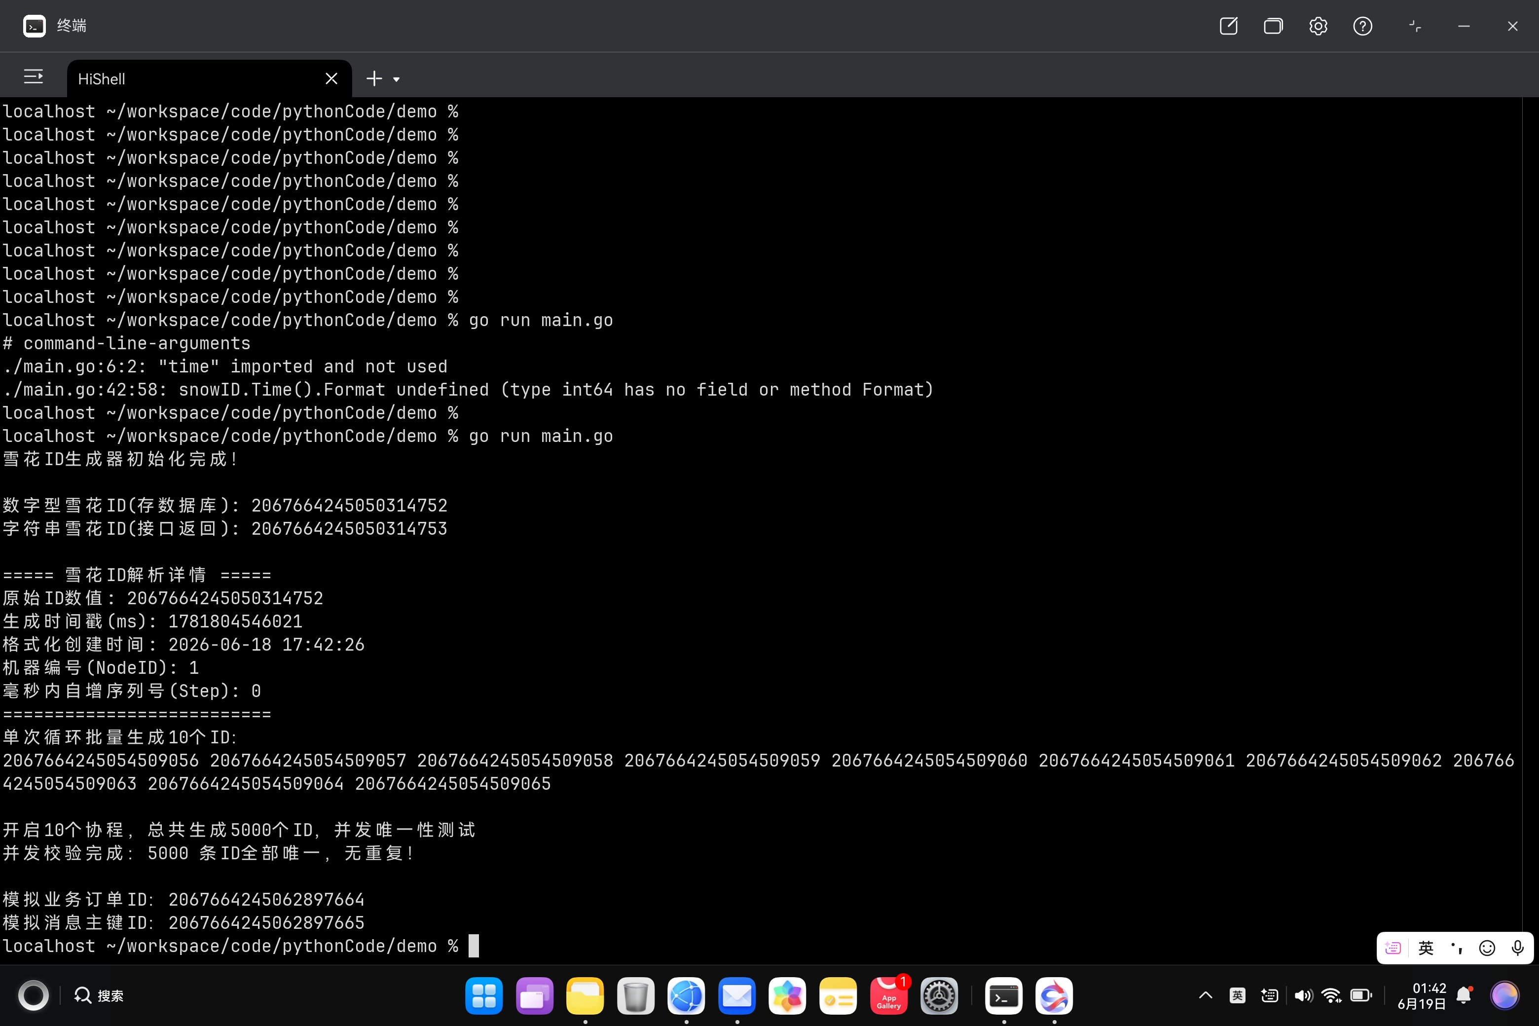Click the battery status icon
Viewport: 1539px width, 1026px height.
[1361, 996]
